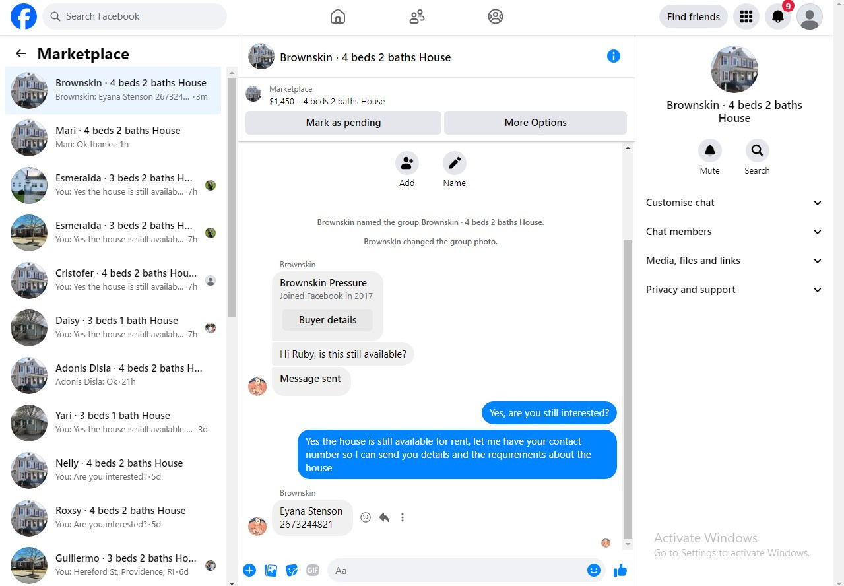This screenshot has height=586, width=844.
Task: Expand Customise chat section
Action: click(734, 203)
